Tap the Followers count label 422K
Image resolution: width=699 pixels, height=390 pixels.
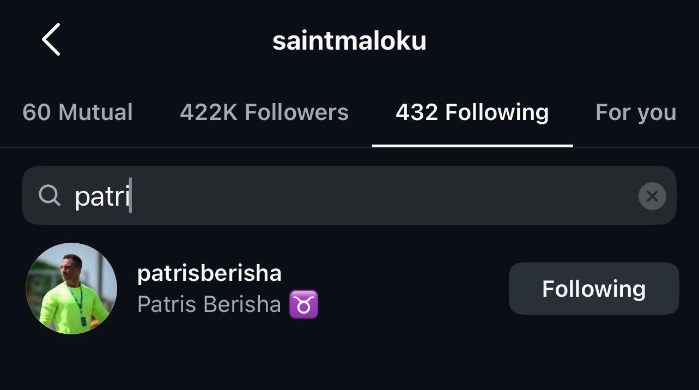point(209,112)
